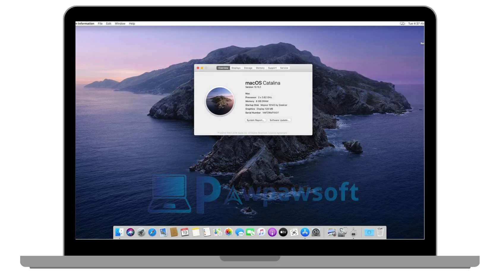Click the System Report button
487x274 pixels.
(x=255, y=120)
